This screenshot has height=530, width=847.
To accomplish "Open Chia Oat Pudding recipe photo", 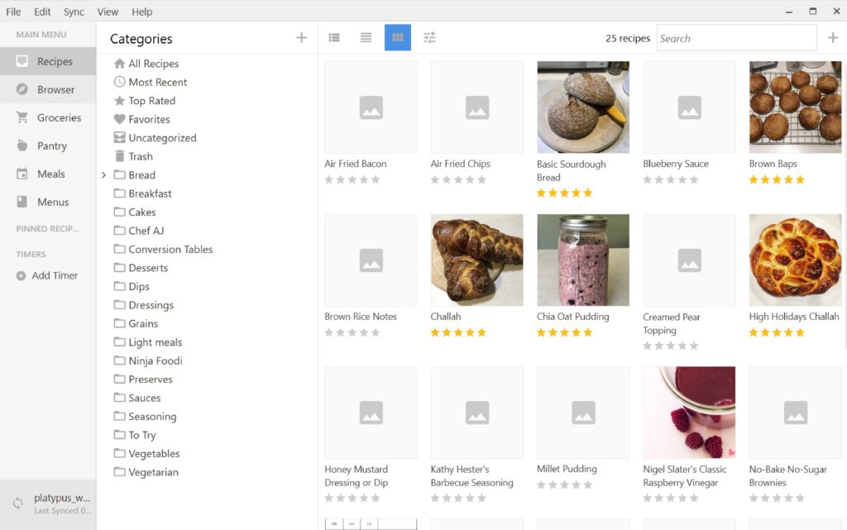I will (x=583, y=260).
